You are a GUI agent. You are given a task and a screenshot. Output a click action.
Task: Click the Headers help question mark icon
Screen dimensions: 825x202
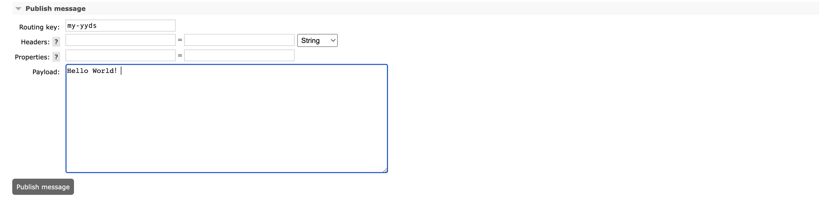point(56,42)
